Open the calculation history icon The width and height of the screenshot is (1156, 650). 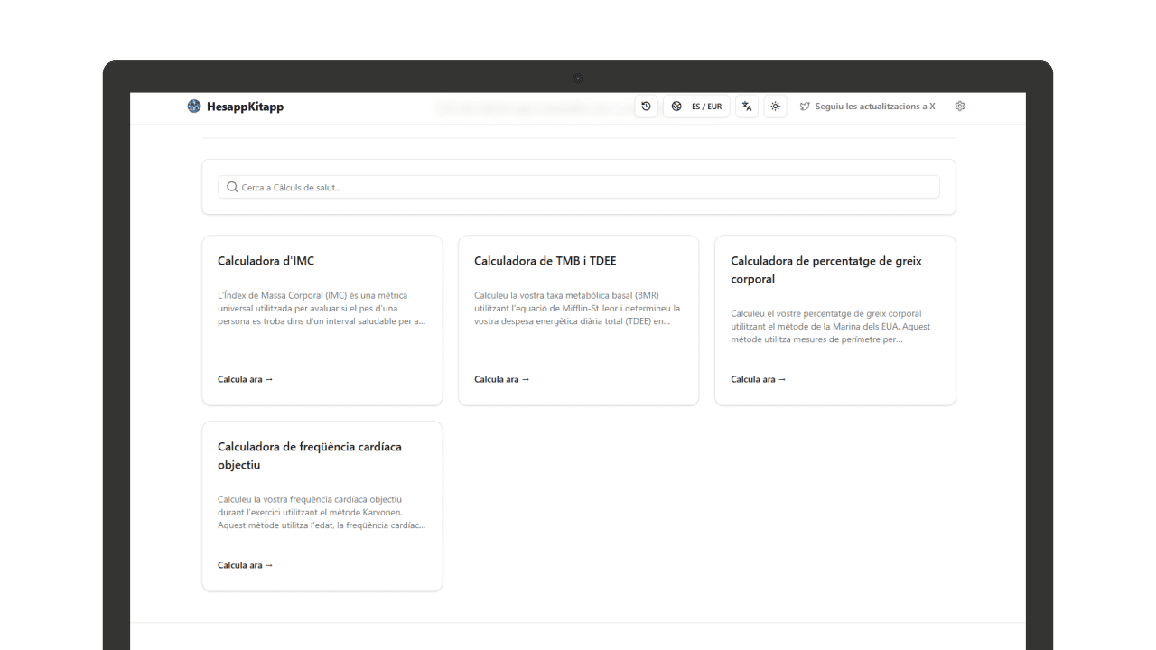pos(646,107)
